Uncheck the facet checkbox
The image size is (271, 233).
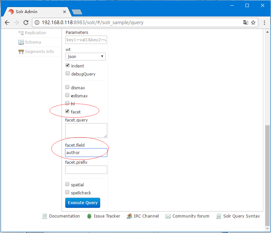click(x=67, y=111)
